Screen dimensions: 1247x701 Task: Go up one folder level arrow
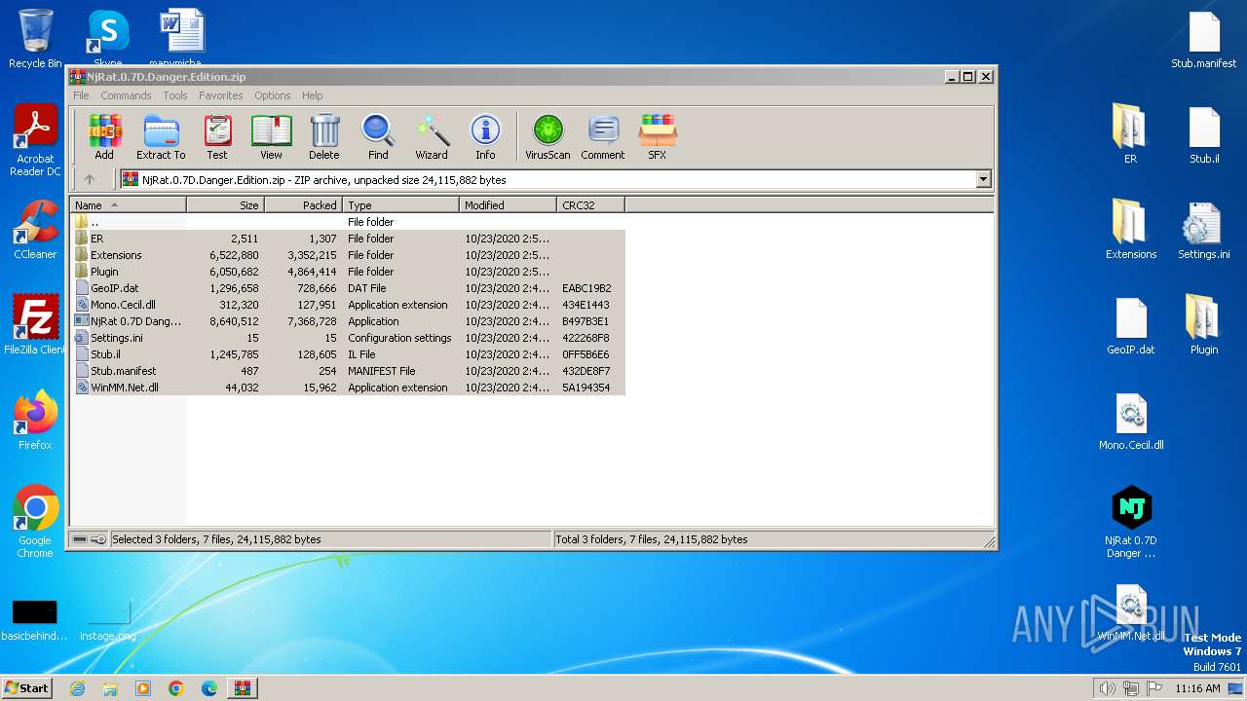[90, 179]
